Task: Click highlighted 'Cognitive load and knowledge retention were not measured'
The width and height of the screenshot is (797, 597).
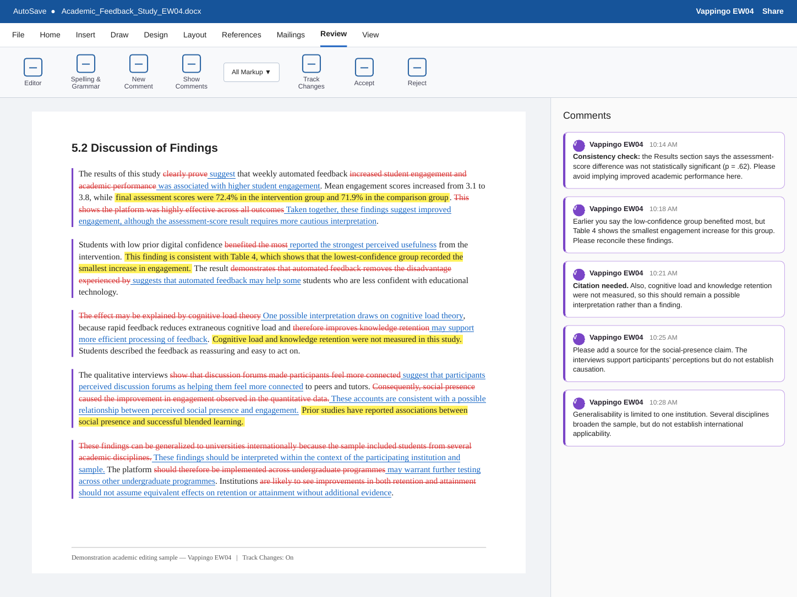Action: coord(314,339)
